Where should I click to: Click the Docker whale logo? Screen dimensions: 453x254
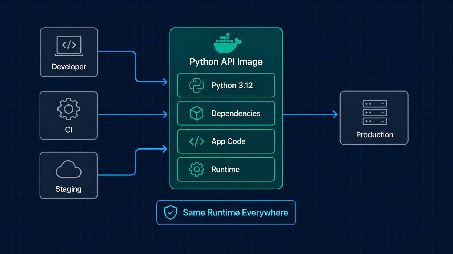[228, 43]
